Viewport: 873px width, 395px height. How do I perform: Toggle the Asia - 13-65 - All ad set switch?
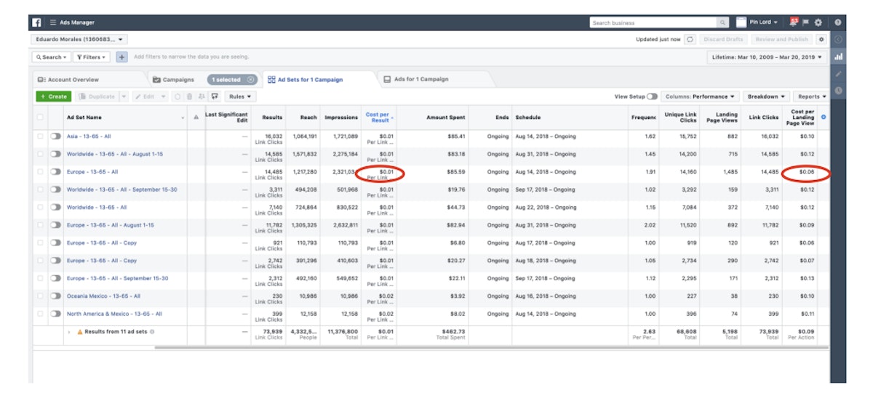(55, 137)
